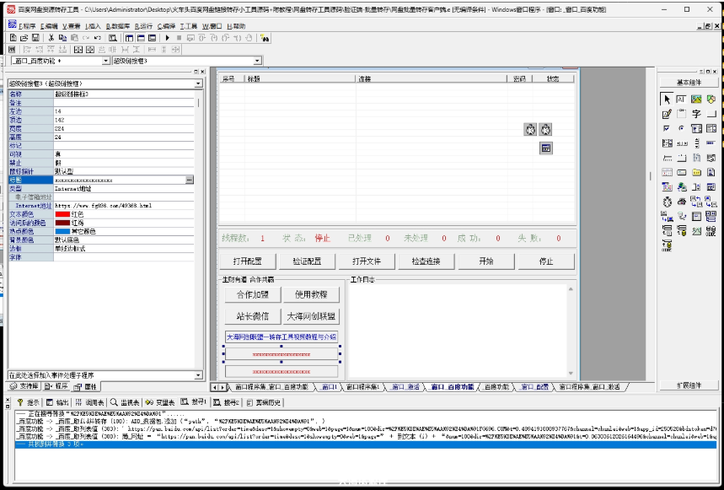This screenshot has height=490, width=724.
Task: Open the 窗口_百度功能 window selector dropdown
Action: tap(105, 60)
